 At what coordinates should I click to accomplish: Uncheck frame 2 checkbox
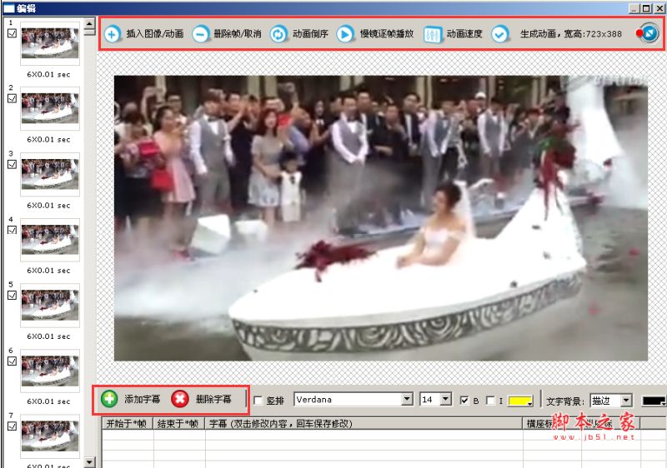point(12,98)
